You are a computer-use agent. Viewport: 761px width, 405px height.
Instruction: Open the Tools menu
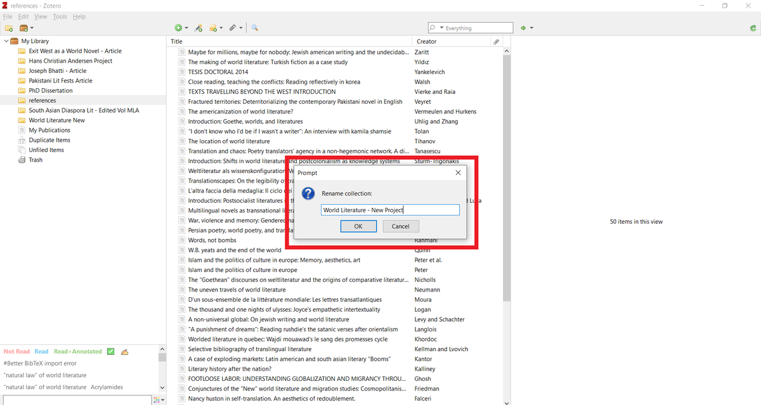pos(60,16)
